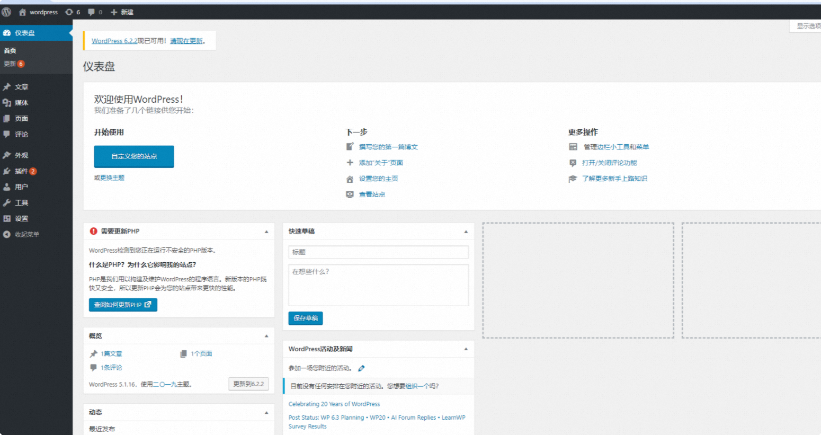821x435 pixels.
Task: Click the graduation cap icon
Action: [x=573, y=179]
